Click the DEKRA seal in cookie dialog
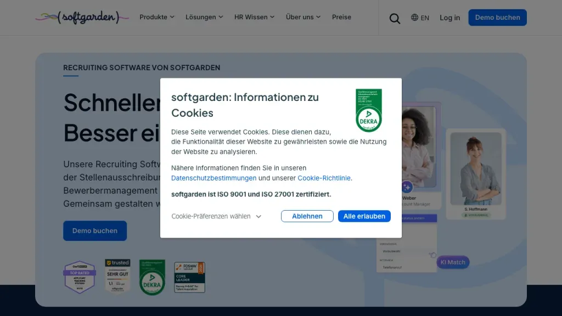The image size is (562, 316). pyautogui.click(x=368, y=110)
